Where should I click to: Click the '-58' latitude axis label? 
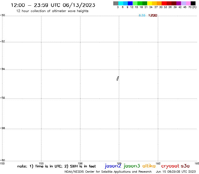pyautogui.click(x=2, y=128)
